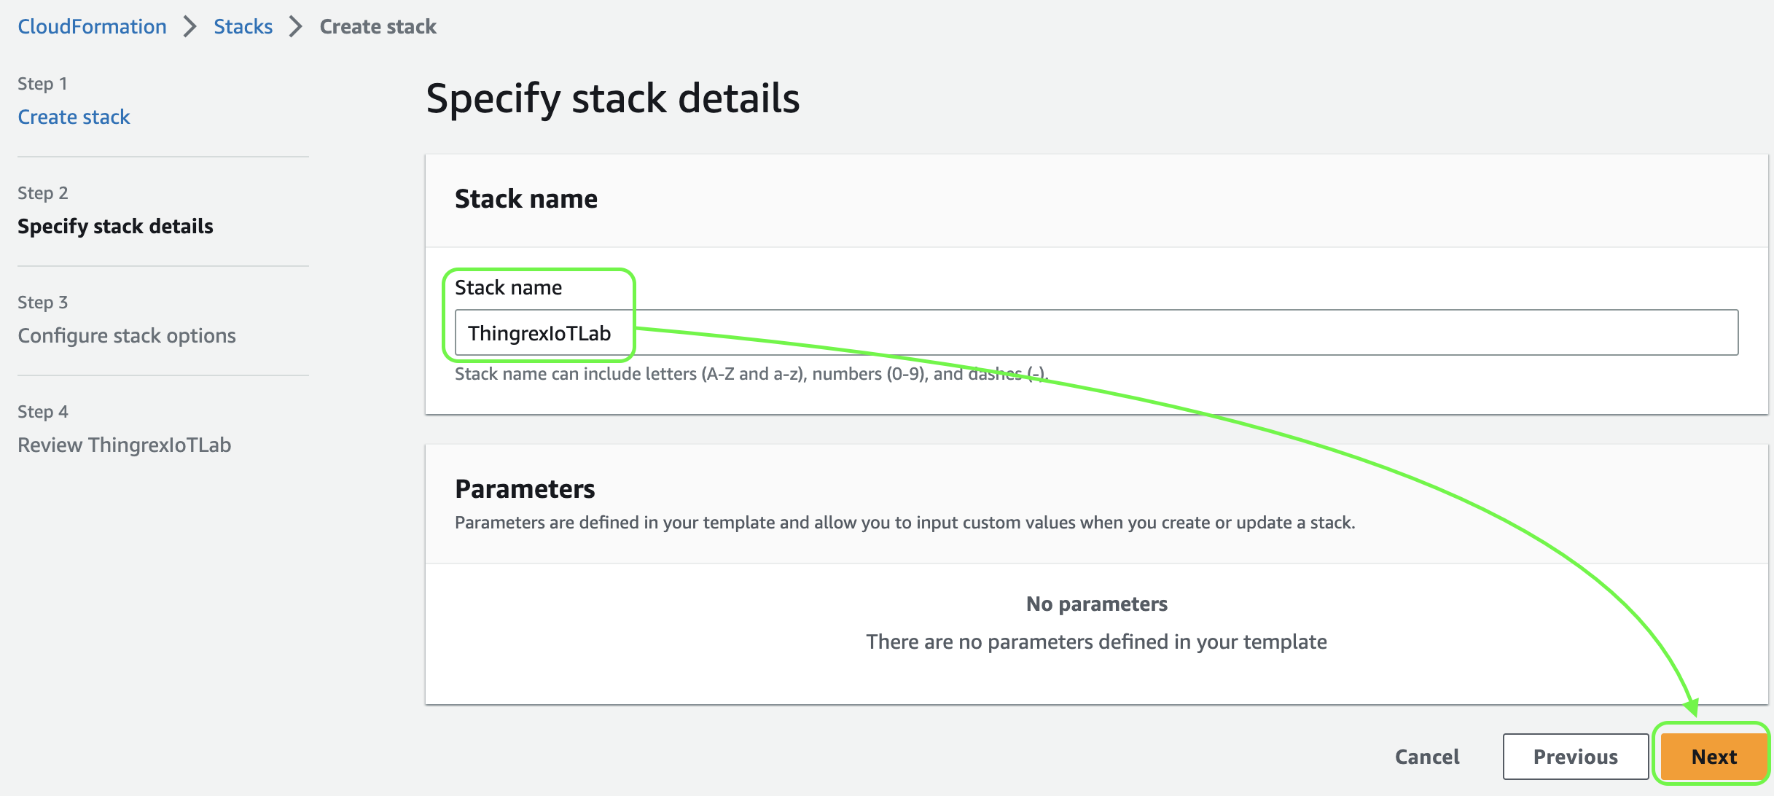
Task: Click the No parameters message
Action: (1096, 604)
